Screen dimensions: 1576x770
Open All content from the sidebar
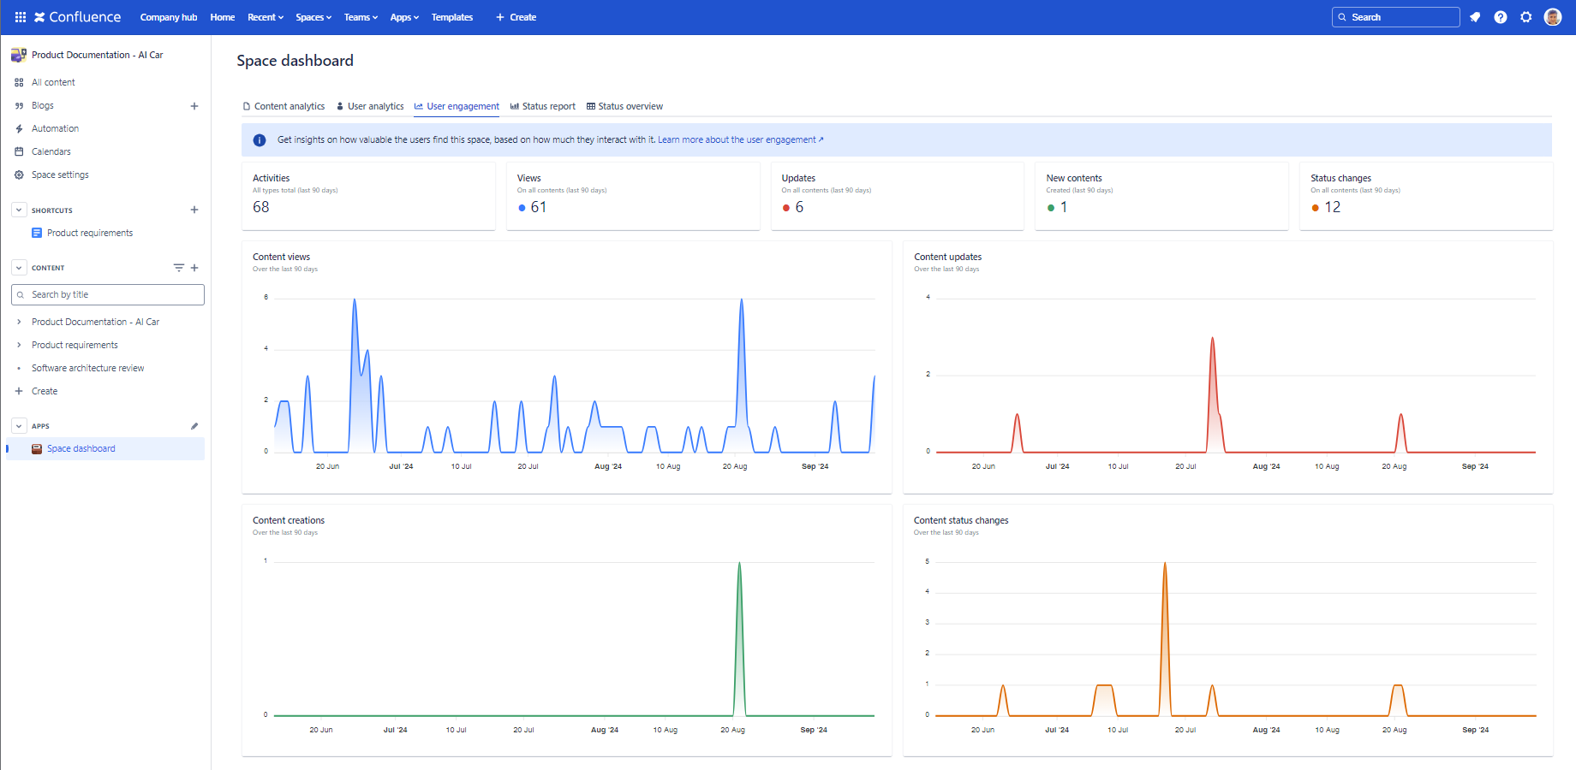pos(19,82)
